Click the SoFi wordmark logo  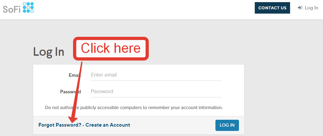coord(12,9)
